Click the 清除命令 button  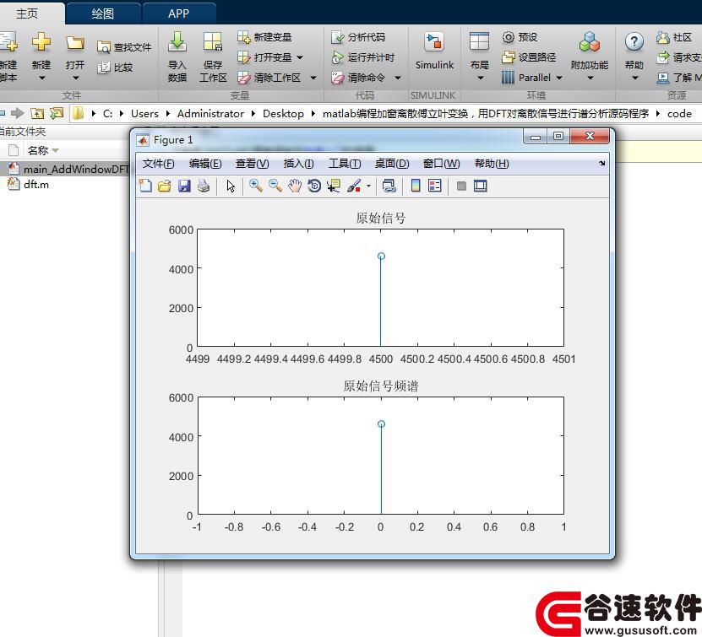(357, 78)
